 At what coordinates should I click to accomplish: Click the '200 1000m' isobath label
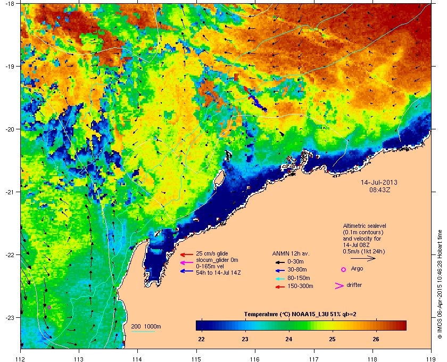[146, 327]
